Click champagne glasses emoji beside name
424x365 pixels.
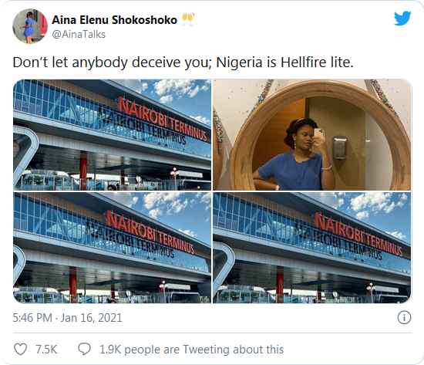(x=188, y=19)
